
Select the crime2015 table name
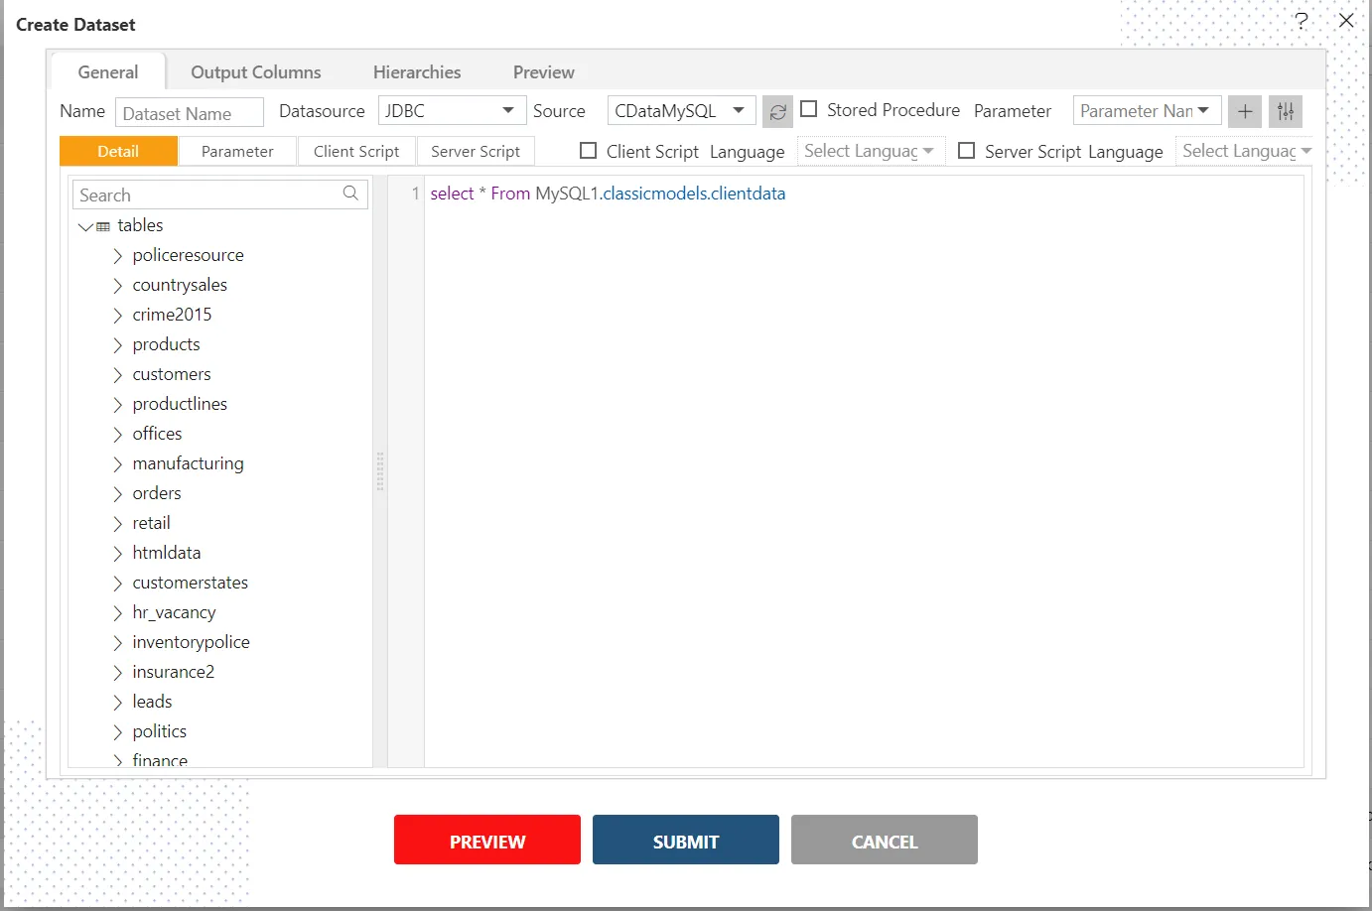pyautogui.click(x=172, y=315)
